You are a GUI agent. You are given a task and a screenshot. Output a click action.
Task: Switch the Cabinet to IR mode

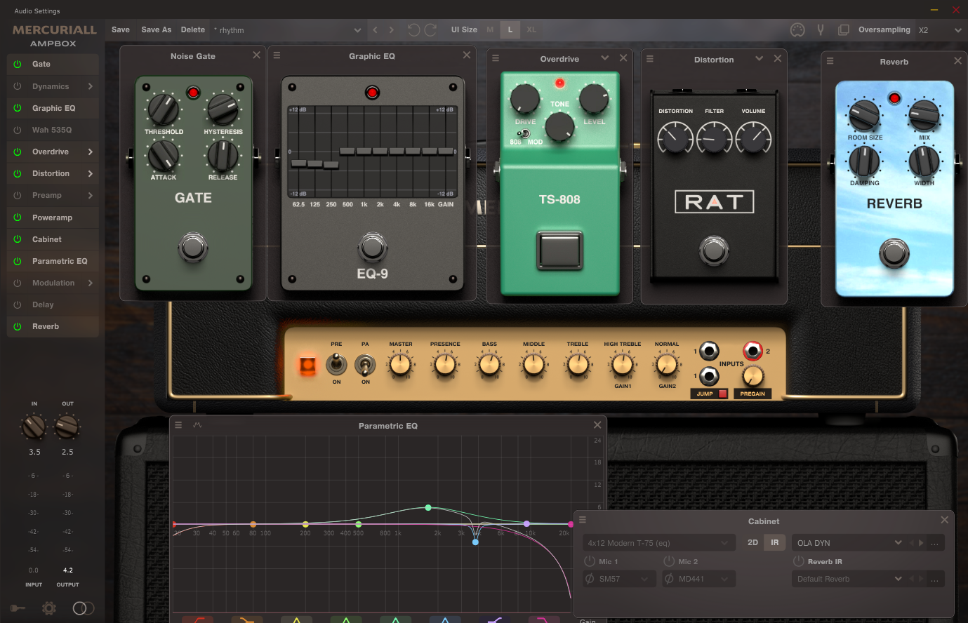775,542
